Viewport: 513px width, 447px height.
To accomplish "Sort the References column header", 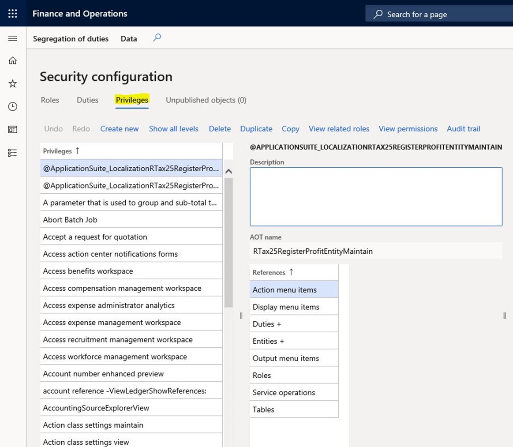I will pos(269,272).
